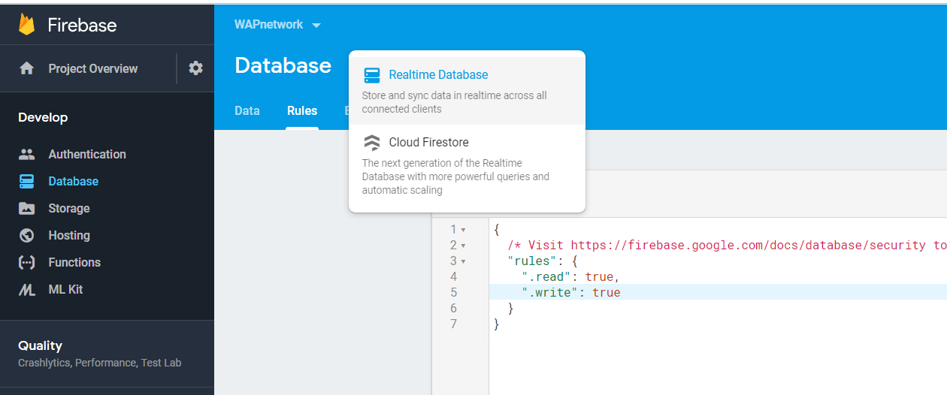Collapse code fold arrow on line 2
Screen dimensions: 947x395
463,246
